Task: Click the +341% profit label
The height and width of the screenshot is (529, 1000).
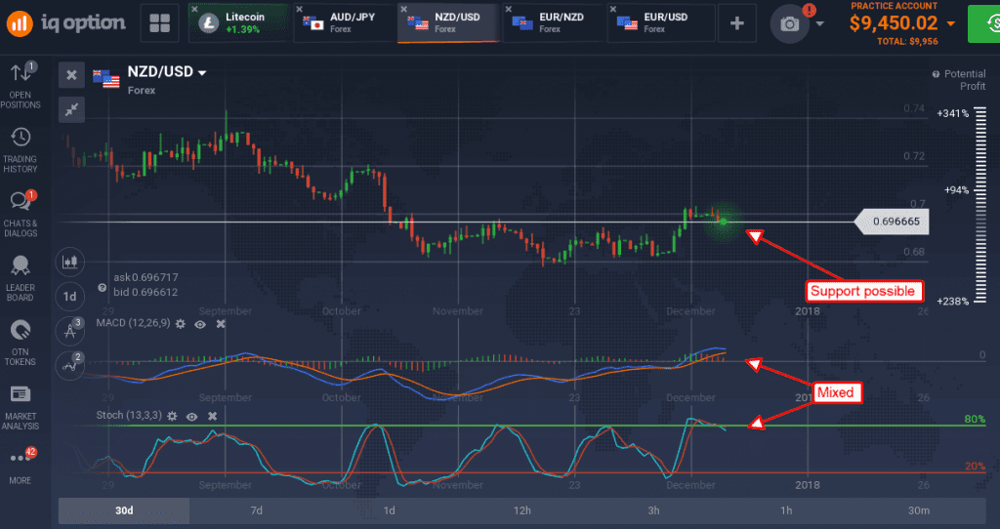Action: click(953, 113)
